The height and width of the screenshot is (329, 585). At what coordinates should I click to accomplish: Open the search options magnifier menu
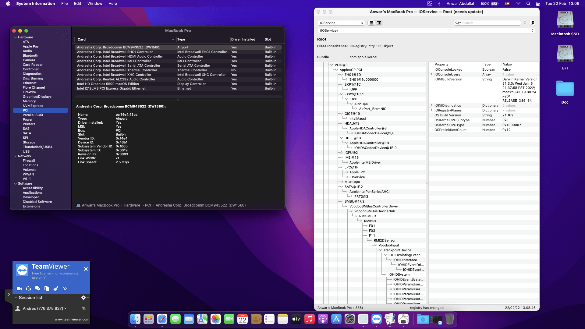(x=458, y=23)
